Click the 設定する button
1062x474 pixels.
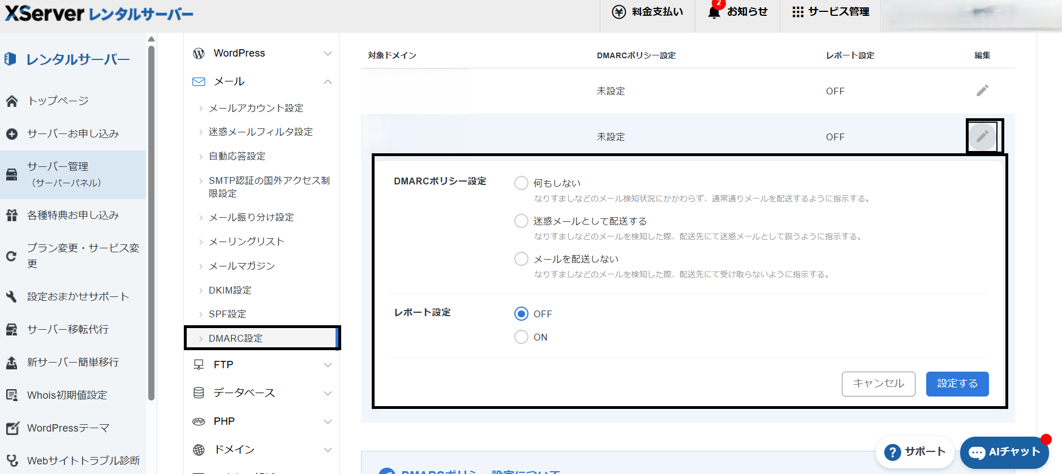coord(957,383)
